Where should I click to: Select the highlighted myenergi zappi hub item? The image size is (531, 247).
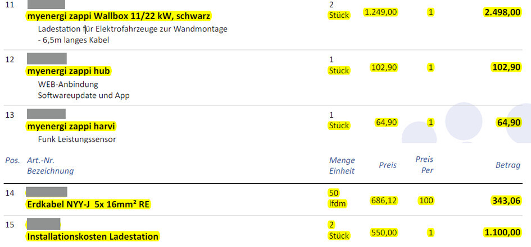69,71
